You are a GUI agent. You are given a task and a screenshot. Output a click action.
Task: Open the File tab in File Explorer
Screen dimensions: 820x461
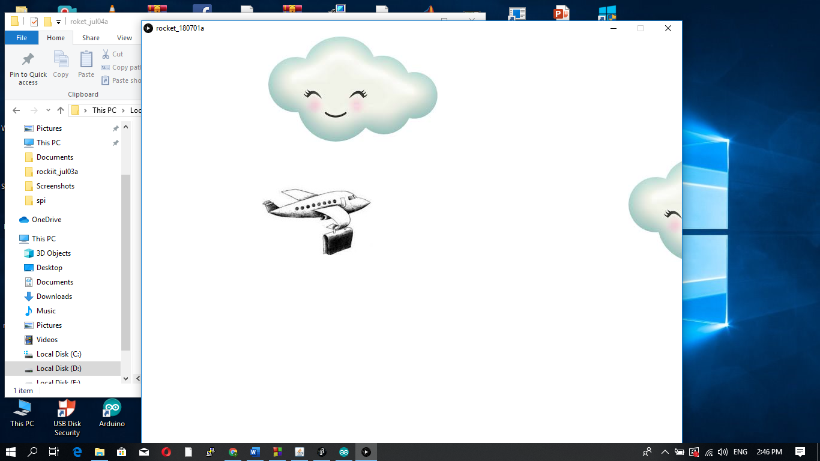pos(22,38)
